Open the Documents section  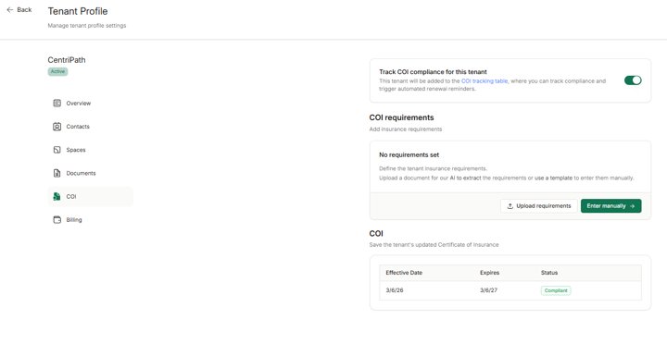[x=90, y=173]
